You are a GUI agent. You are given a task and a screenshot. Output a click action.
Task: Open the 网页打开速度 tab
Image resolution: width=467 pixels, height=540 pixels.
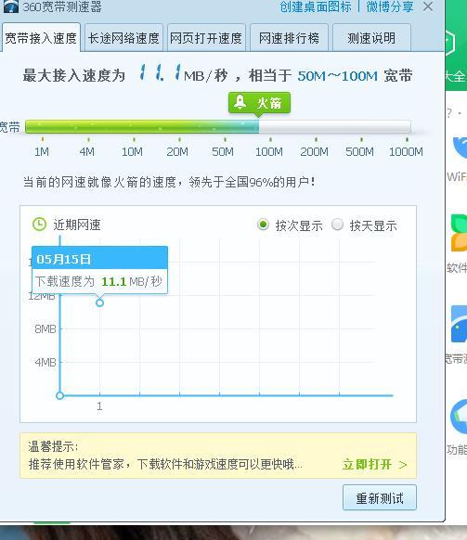[206, 38]
